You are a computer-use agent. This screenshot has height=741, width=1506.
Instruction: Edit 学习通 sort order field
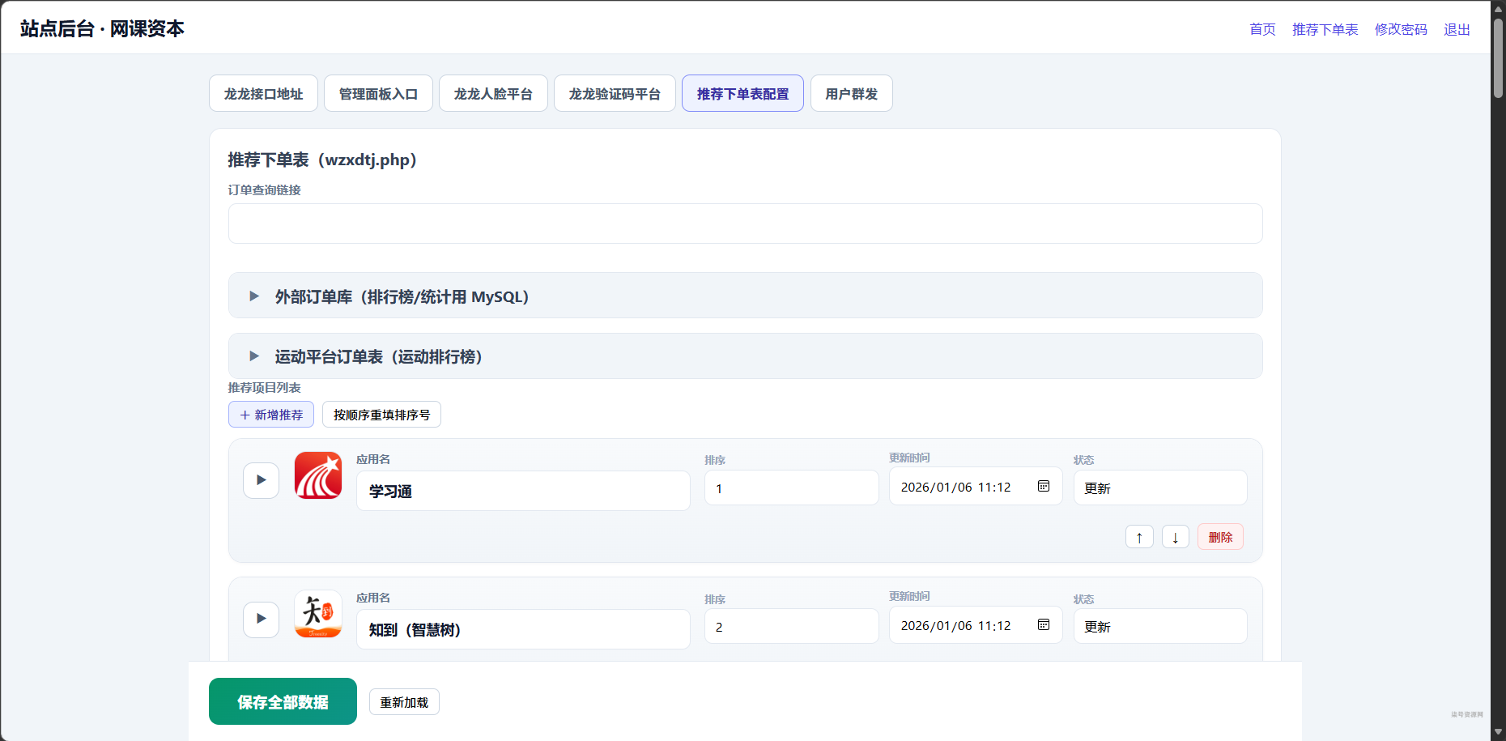(x=791, y=488)
